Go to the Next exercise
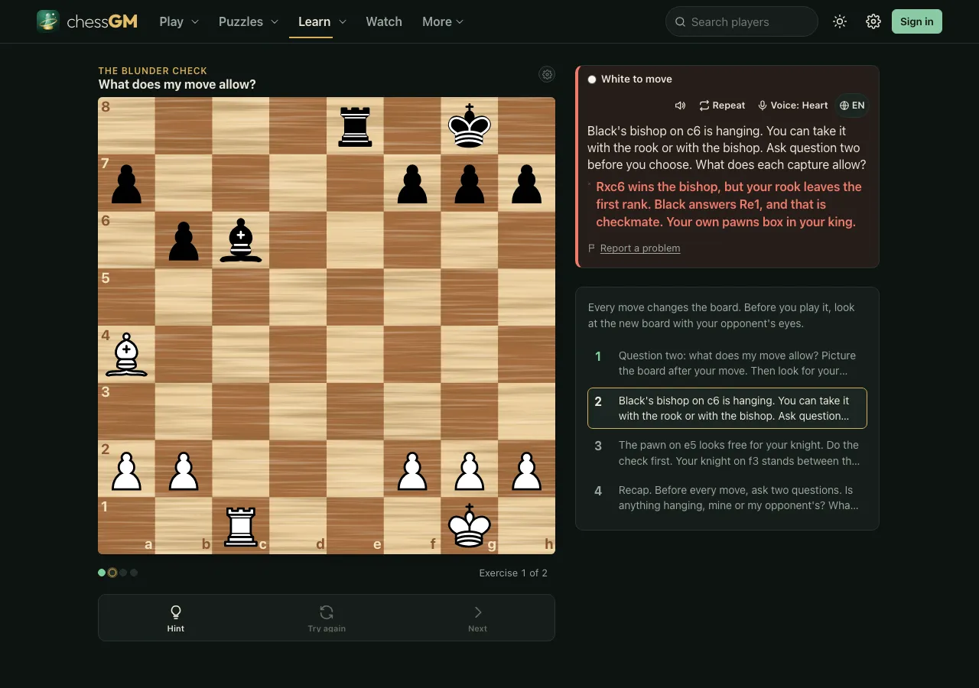This screenshot has height=688, width=979. point(477,618)
